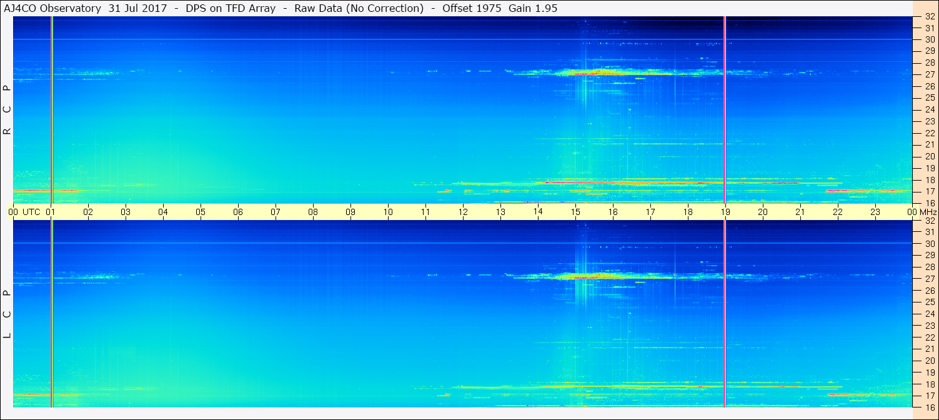Click the 07 hour tick label
Image resolution: width=939 pixels, height=420 pixels.
click(x=276, y=212)
